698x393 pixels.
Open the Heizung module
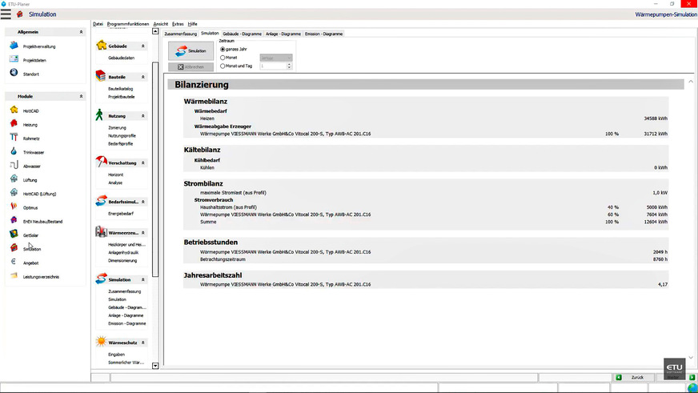pos(30,125)
